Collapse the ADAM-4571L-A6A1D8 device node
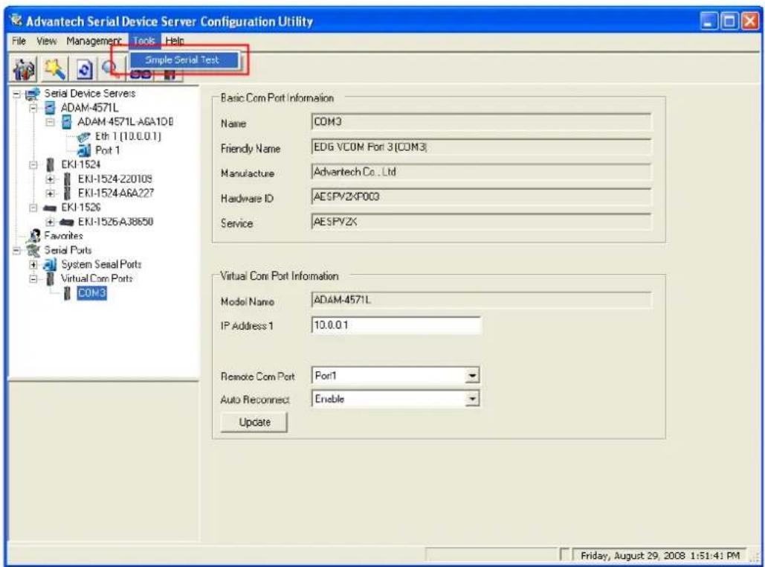 coord(50,121)
